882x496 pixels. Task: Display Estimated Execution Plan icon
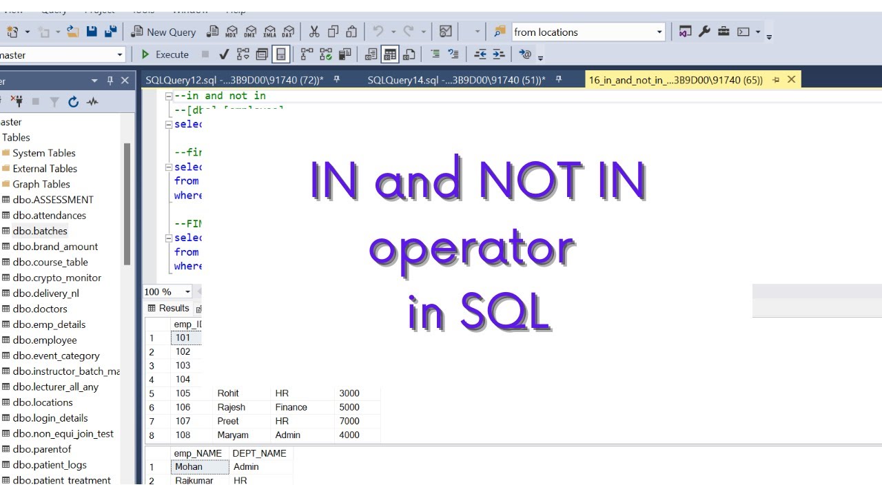243,54
